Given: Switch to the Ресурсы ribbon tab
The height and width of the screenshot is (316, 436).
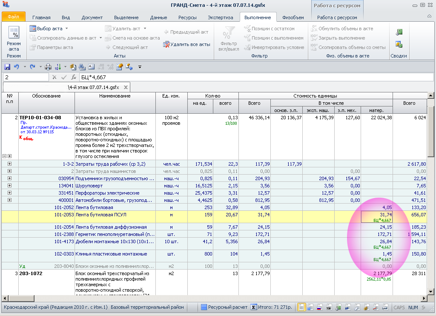Looking at the screenshot, I should 187,17.
